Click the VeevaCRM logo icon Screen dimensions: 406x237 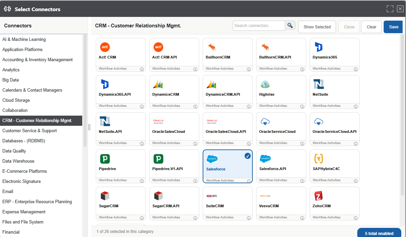click(x=265, y=196)
